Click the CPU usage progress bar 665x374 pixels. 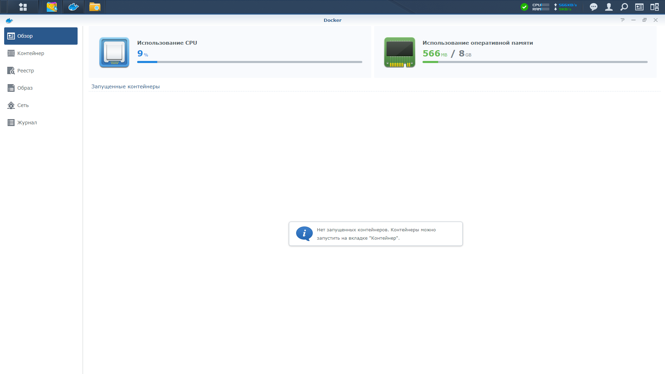(x=249, y=62)
